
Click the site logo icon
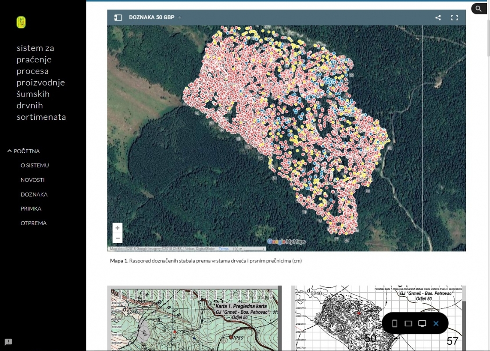pos(21,22)
